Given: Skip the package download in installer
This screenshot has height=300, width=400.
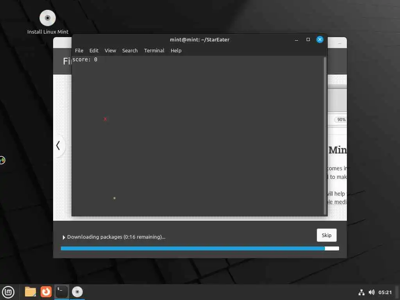Looking at the screenshot, I should click(x=327, y=235).
